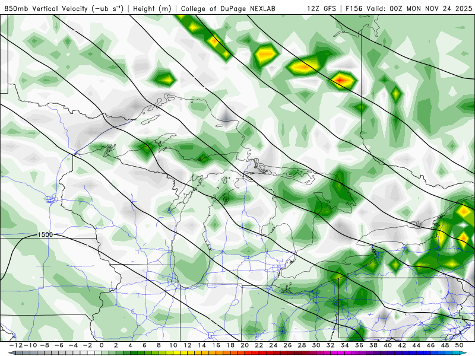Click the "F156" forecast hour text
The height and width of the screenshot is (356, 475).
point(354,8)
